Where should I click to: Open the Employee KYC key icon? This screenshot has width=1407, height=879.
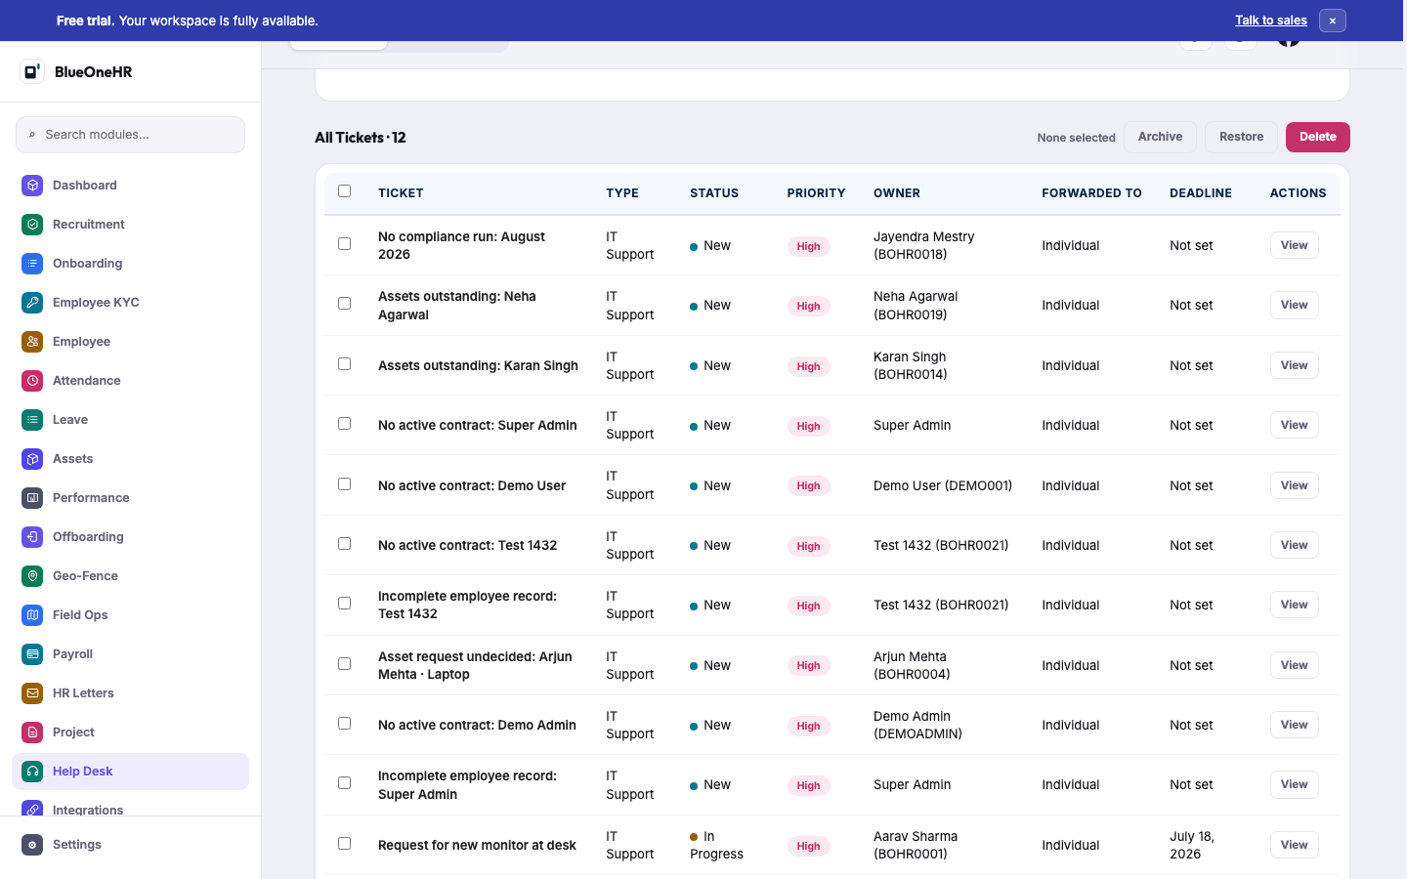(32, 303)
